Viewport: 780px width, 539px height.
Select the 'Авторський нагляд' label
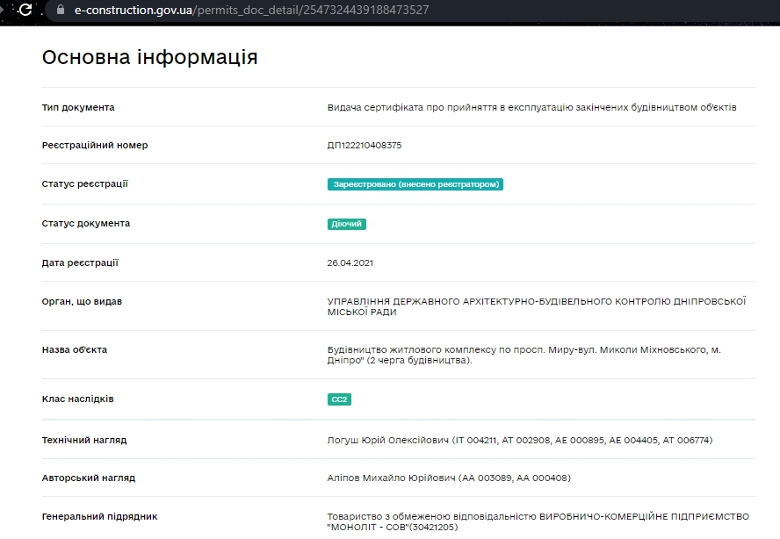(x=89, y=478)
